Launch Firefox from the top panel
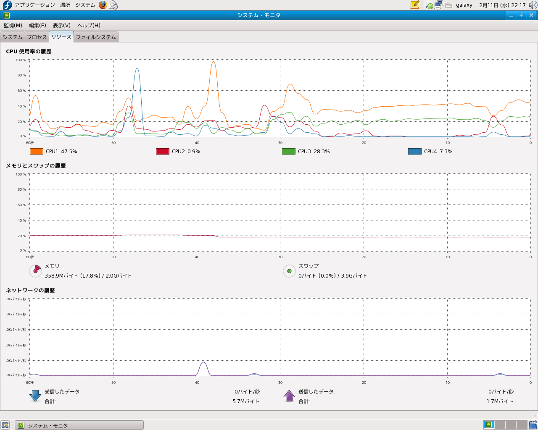The image size is (538, 430). coord(103,5)
